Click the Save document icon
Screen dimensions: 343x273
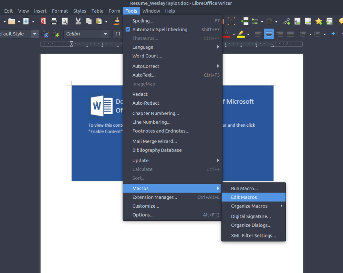tap(26, 21)
